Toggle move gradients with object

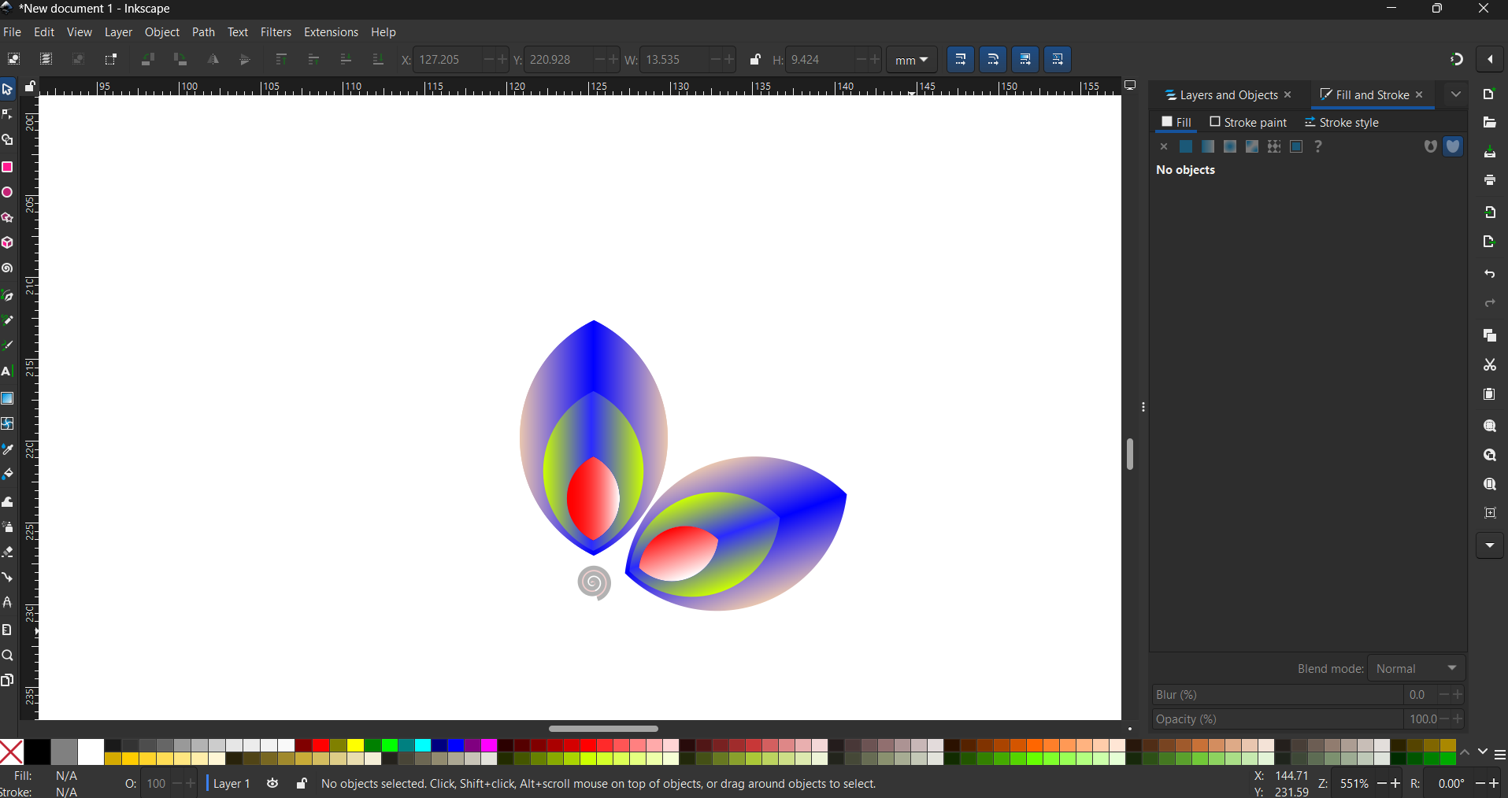(1025, 60)
